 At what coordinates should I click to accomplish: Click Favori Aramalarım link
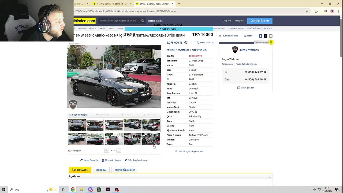[236, 28]
